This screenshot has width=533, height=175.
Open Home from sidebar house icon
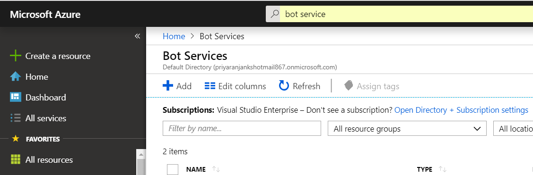16,77
